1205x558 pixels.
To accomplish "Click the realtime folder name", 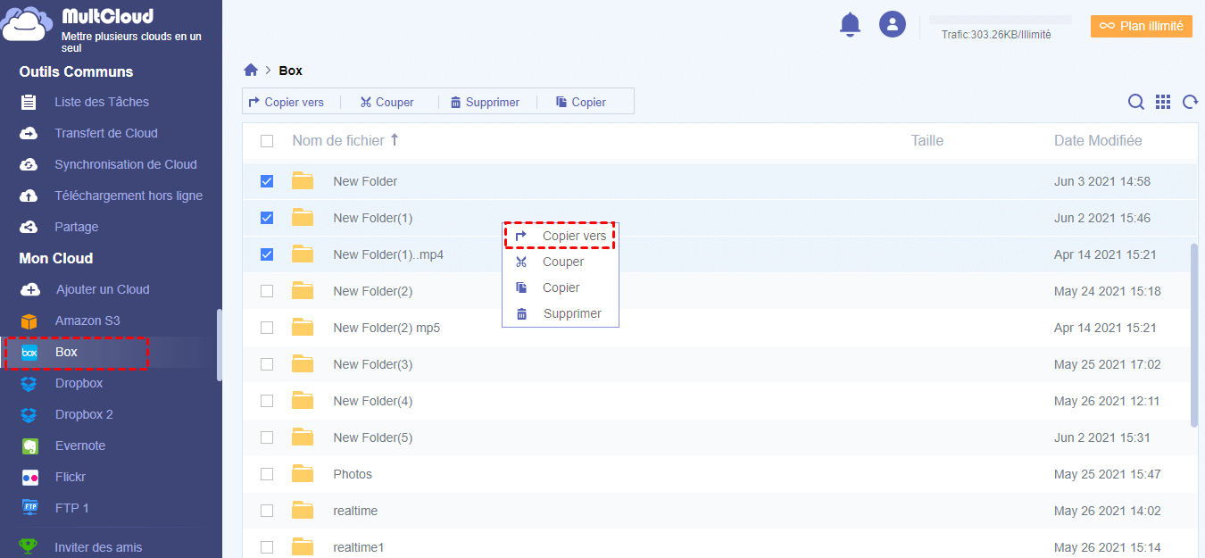I will point(355,511).
